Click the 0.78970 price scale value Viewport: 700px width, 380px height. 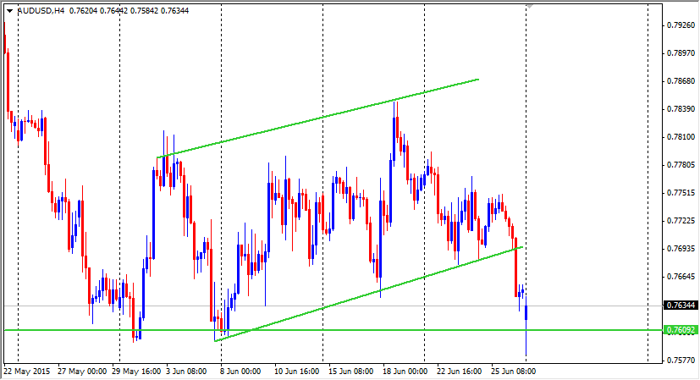click(681, 53)
